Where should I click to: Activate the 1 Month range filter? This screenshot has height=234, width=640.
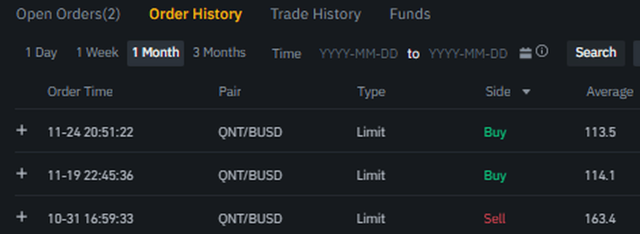pyautogui.click(x=155, y=53)
